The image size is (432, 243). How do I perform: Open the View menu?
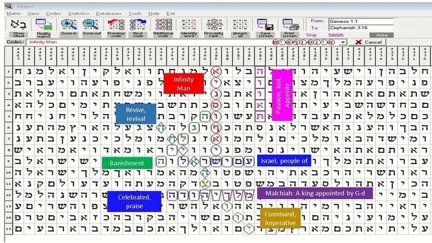[33, 13]
